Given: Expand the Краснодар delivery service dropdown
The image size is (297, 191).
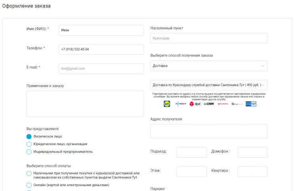Looking at the screenshot, I should (209, 85).
